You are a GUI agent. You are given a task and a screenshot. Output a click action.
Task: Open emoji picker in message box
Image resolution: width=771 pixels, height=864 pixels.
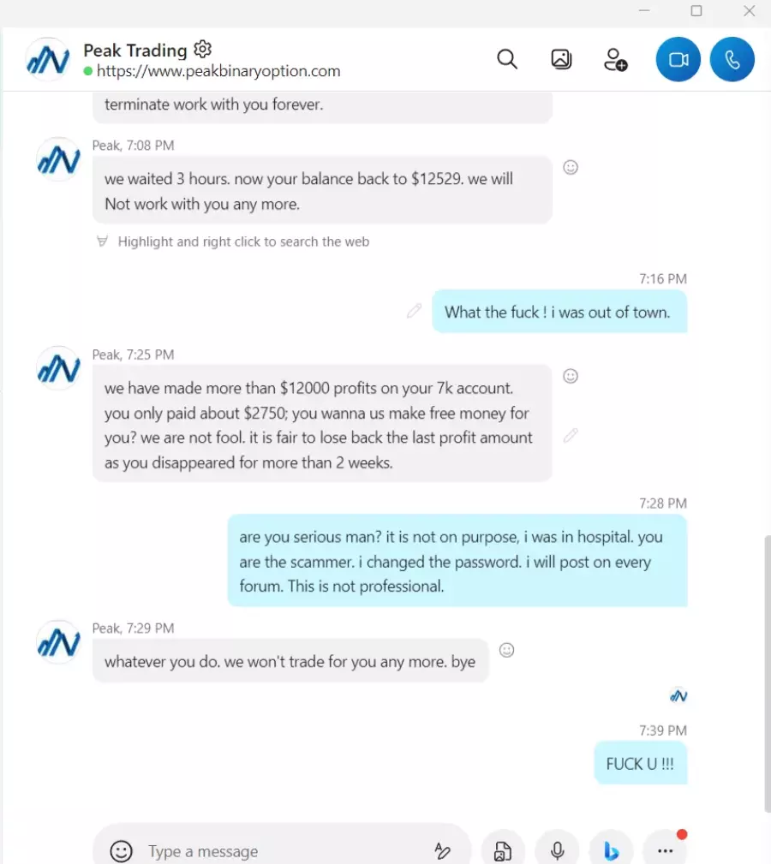pyautogui.click(x=122, y=851)
